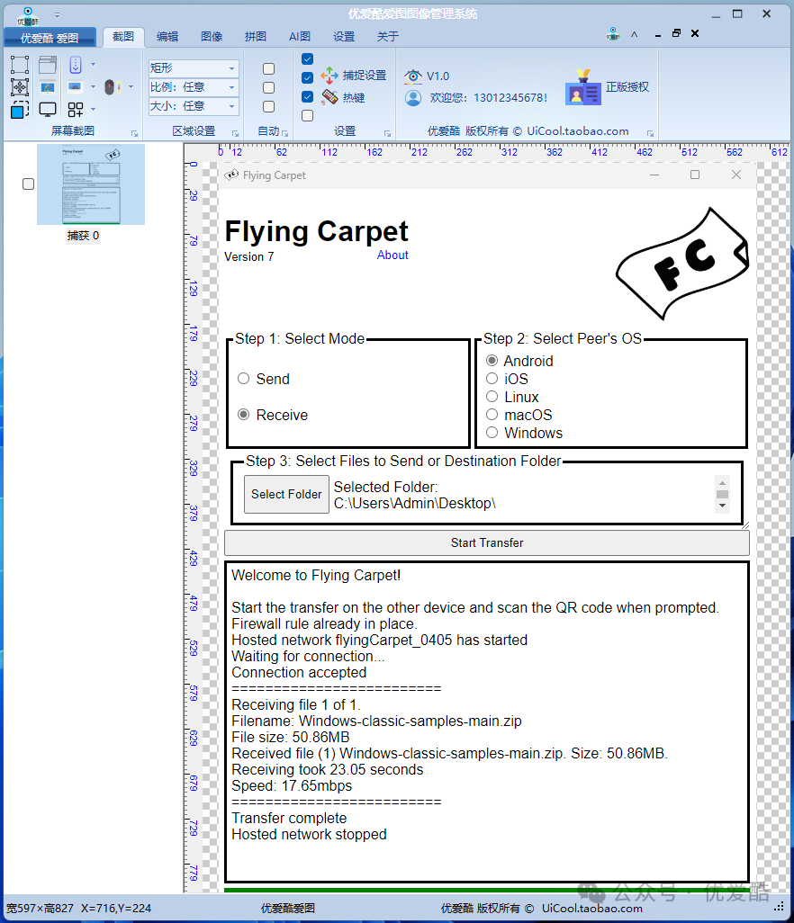
Task: Open 捕捉设置 capture settings
Action: 354,76
